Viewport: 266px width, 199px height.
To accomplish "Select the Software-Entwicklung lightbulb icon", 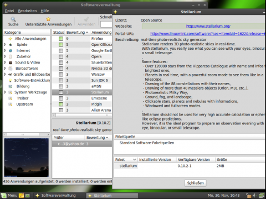I will coord(11,80).
